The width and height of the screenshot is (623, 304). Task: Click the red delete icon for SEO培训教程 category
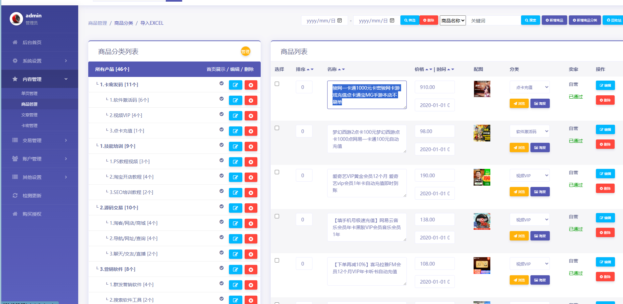(x=251, y=192)
